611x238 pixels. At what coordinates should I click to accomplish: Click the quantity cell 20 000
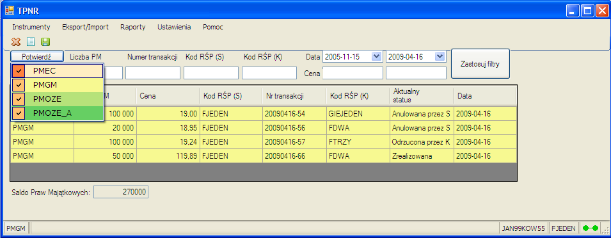click(x=105, y=128)
